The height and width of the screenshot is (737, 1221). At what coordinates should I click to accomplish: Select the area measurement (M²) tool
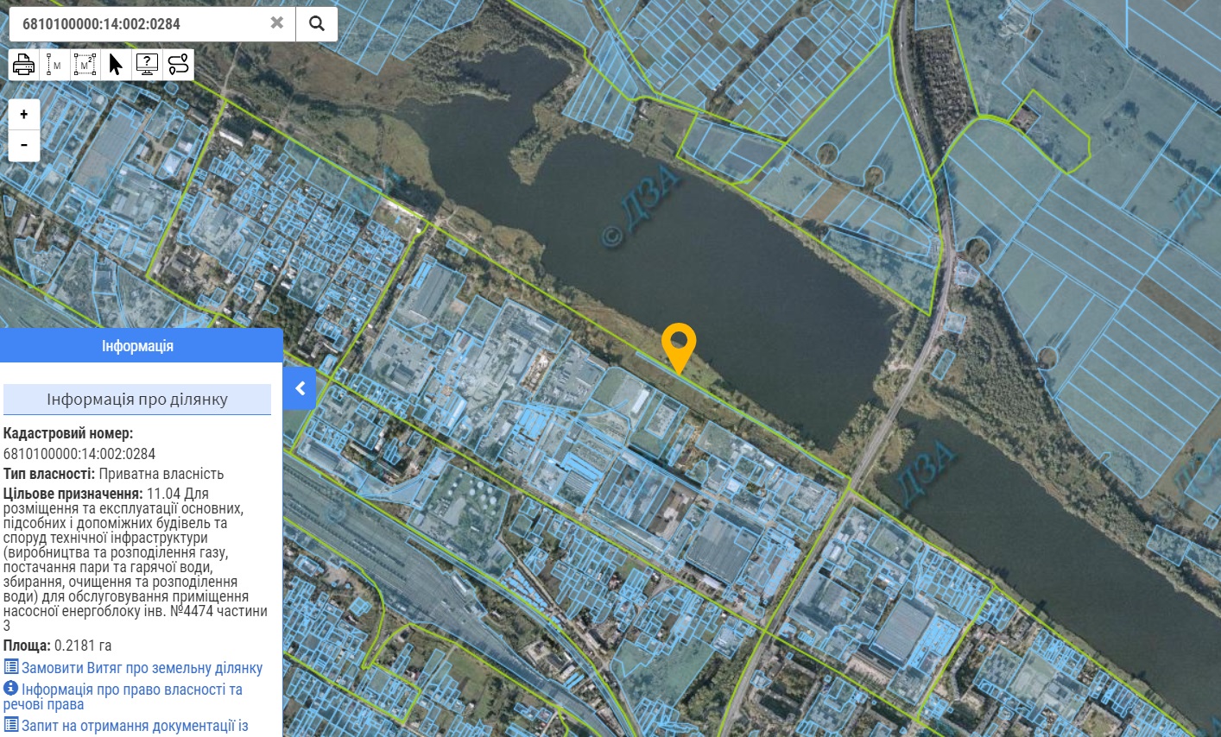(85, 65)
